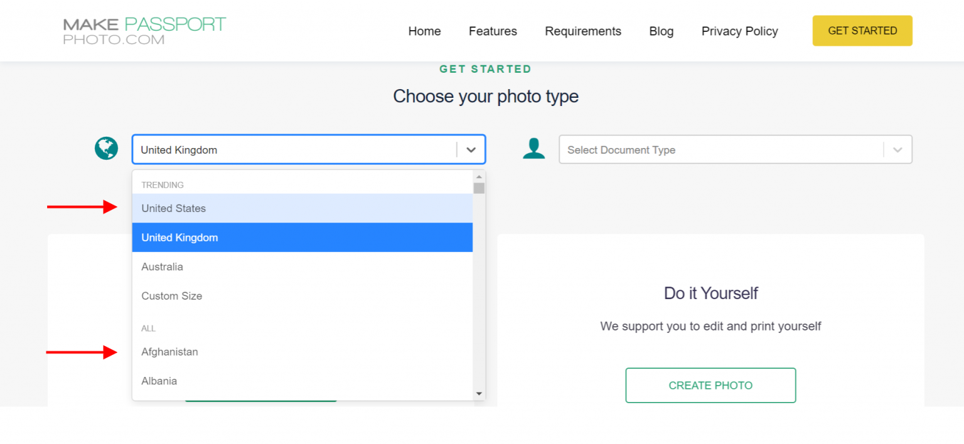964x444 pixels.
Task: Open the Select Document Type dropdown
Action: tap(736, 150)
